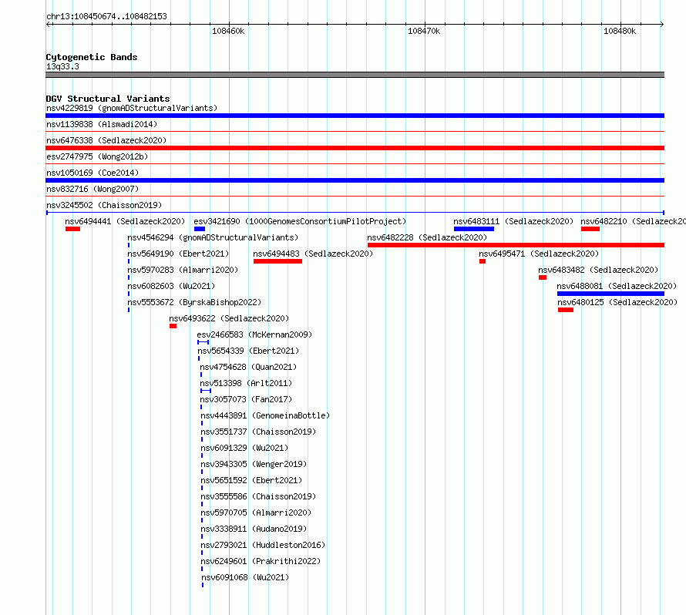Click the nsv4754628 (Quan2021) label
Screen dimensions: 686x615
pos(248,367)
